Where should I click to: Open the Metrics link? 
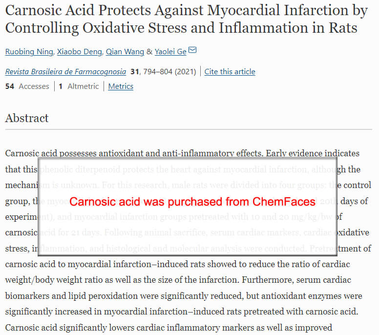[121, 86]
